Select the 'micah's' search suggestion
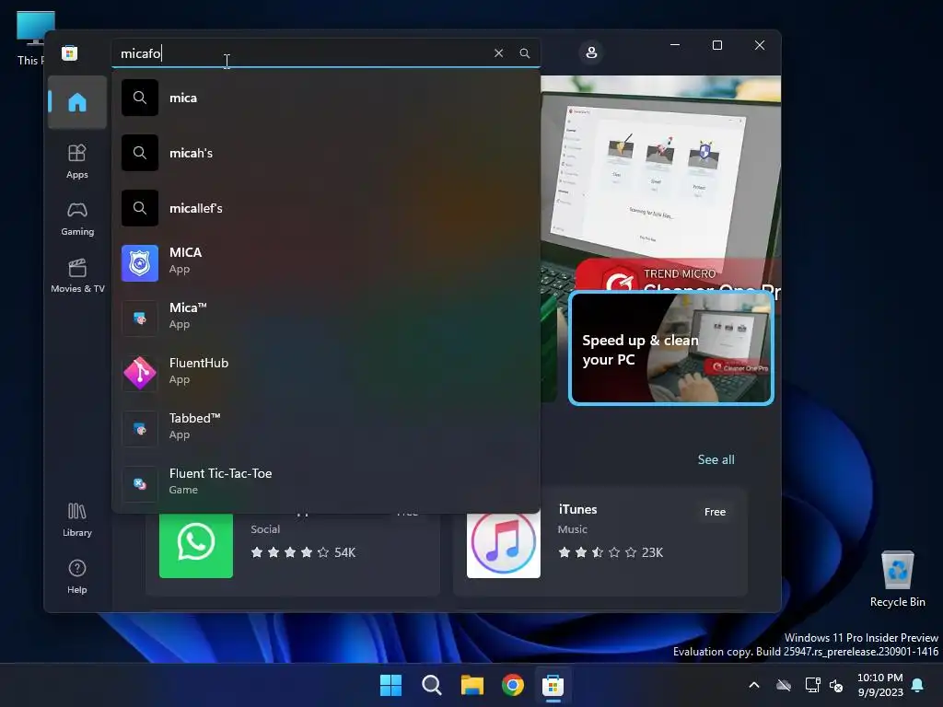 [326, 153]
